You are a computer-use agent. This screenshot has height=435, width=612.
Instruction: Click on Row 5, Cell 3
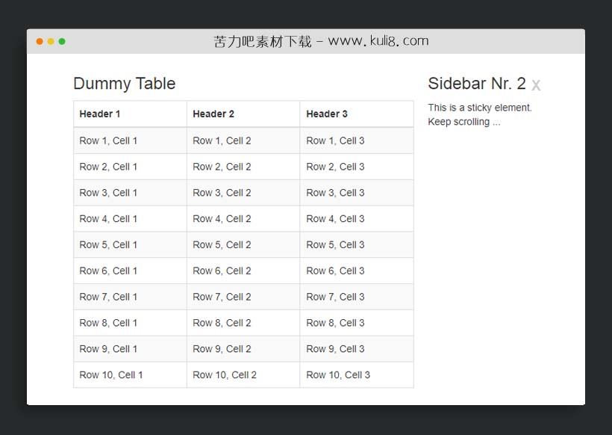[x=335, y=245]
